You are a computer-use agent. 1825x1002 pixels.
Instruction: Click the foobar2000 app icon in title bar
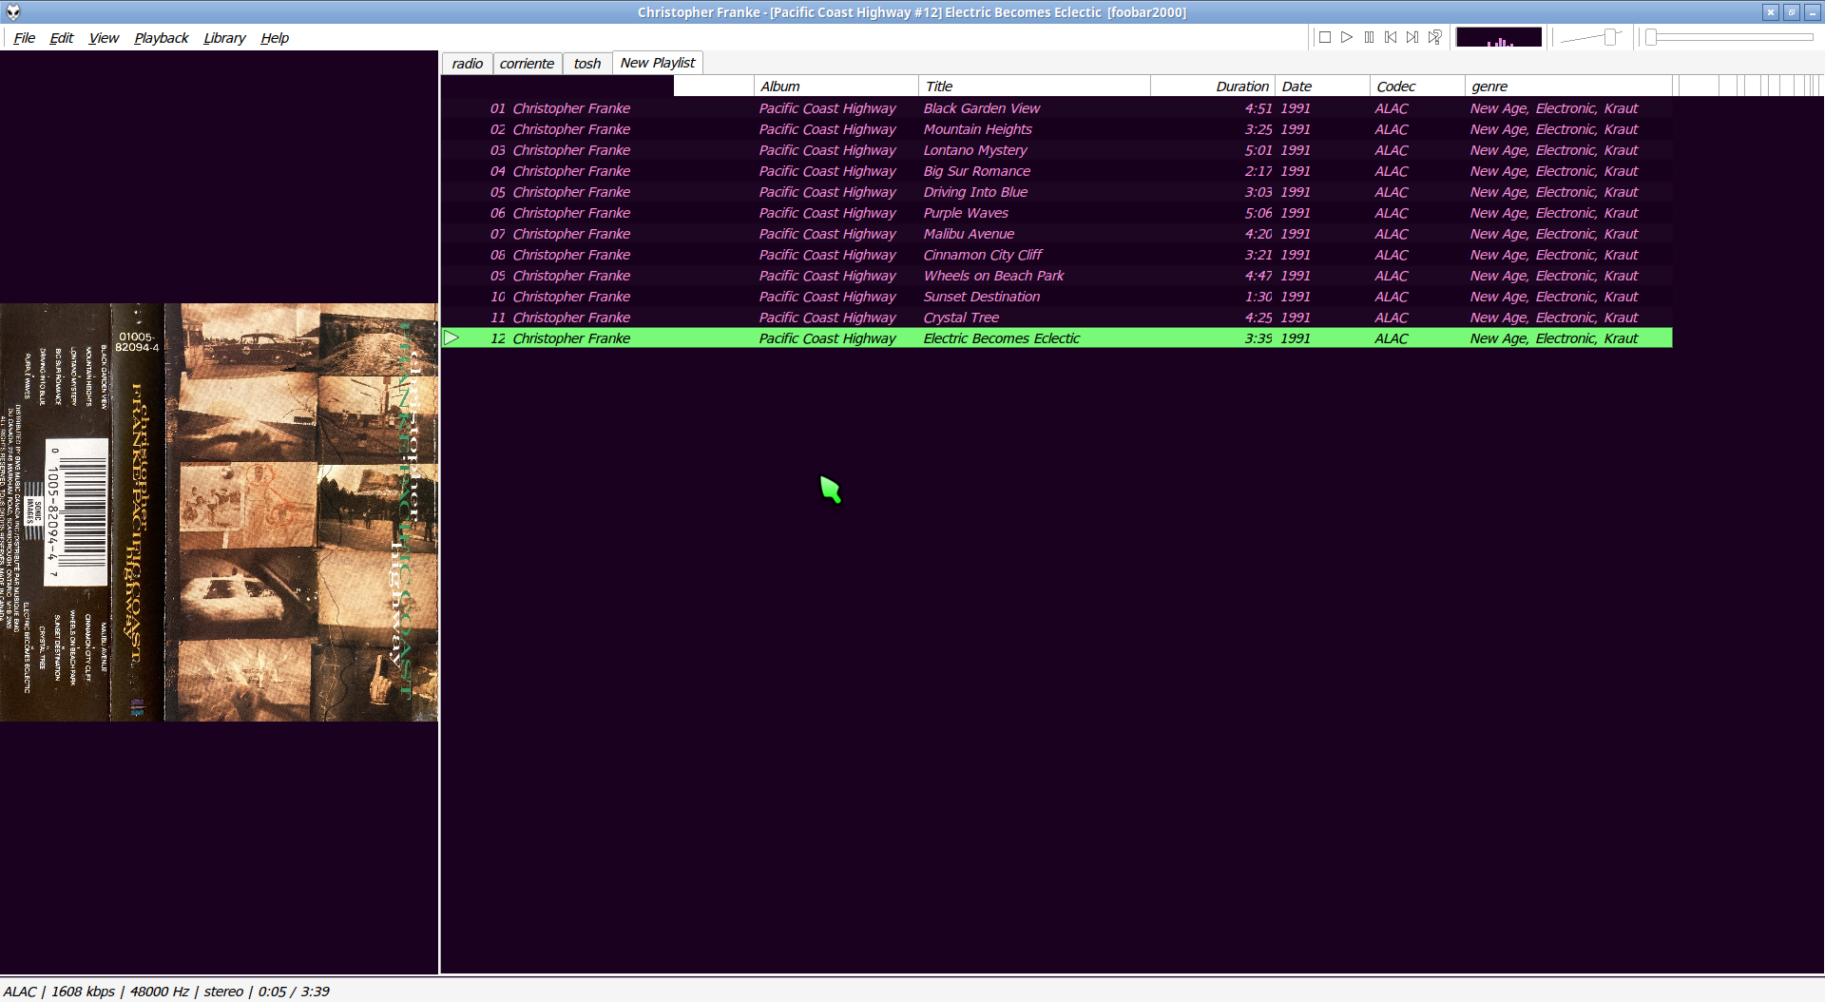pyautogui.click(x=13, y=12)
